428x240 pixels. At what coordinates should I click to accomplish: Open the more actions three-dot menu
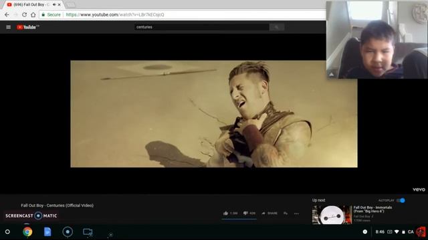[x=296, y=213]
